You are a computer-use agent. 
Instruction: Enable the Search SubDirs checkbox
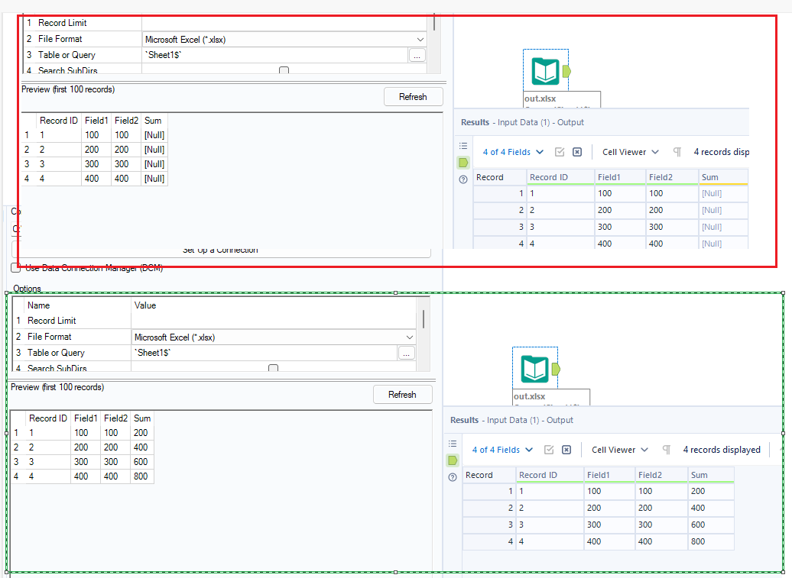coord(284,69)
